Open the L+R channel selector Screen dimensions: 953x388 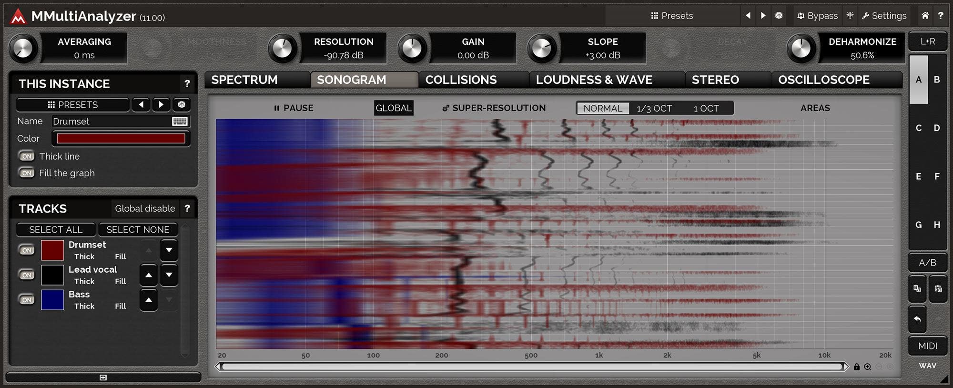(x=928, y=41)
